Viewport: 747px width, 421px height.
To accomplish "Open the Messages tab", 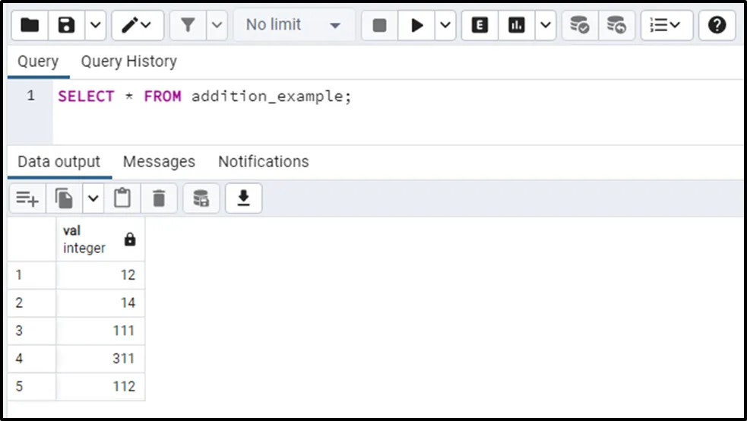I will [x=159, y=162].
